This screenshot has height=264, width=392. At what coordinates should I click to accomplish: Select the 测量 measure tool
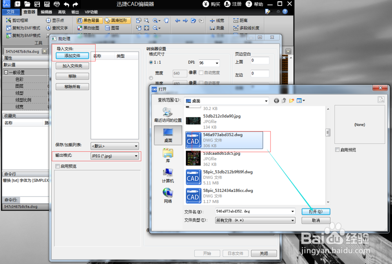click(217, 28)
